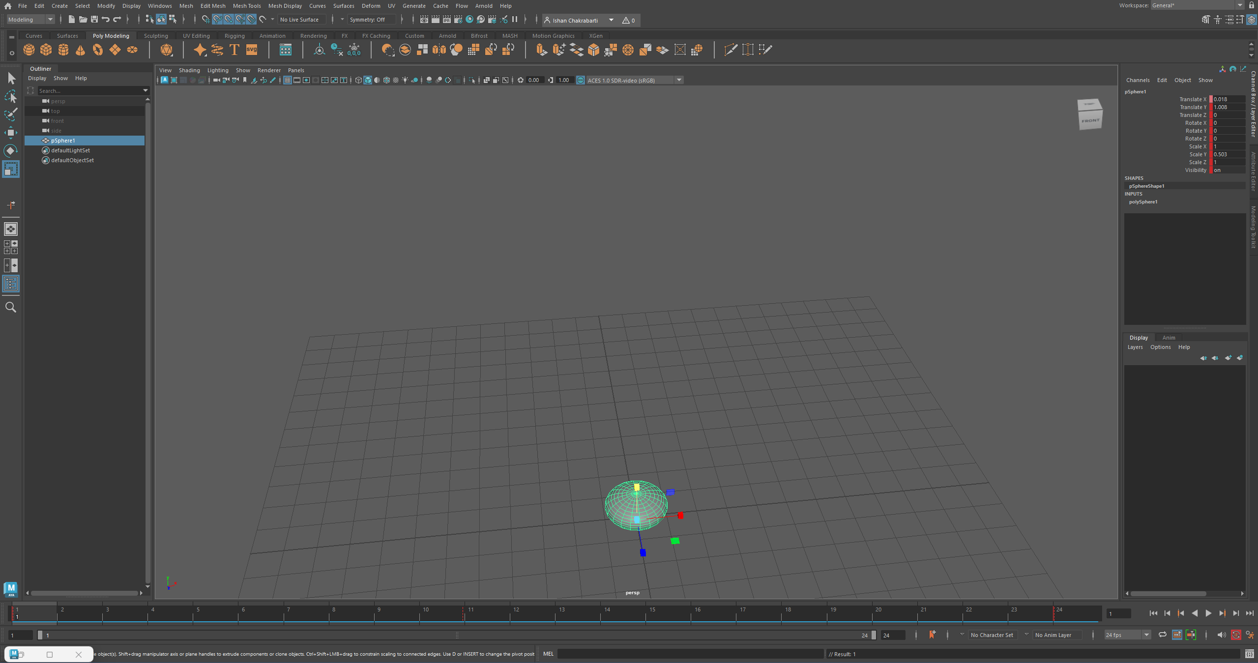The width and height of the screenshot is (1258, 663).
Task: Play the animation forwards
Action: coord(1208,613)
